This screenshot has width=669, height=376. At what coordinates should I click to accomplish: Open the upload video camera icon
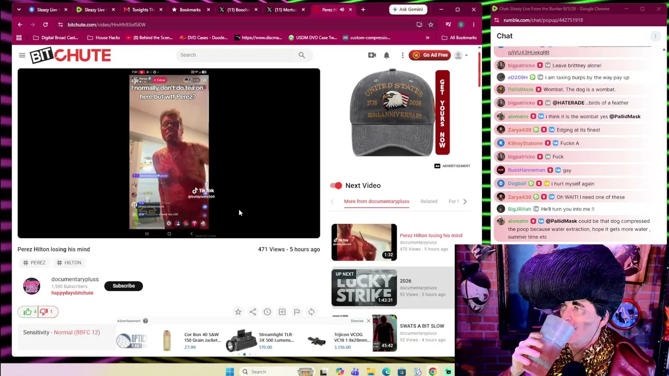coord(372,55)
